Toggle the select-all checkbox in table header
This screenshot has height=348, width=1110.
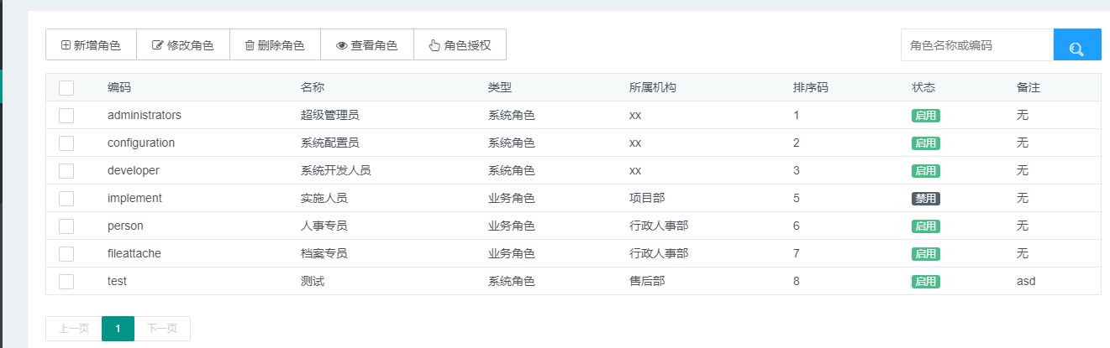tap(66, 88)
